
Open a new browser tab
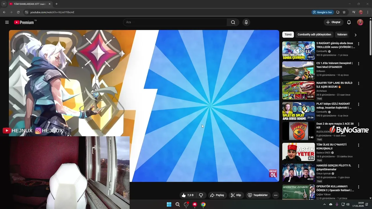pyautogui.click(x=56, y=4)
